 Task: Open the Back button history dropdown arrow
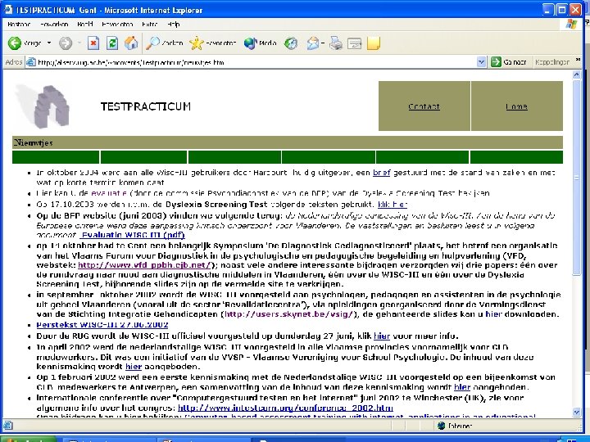click(x=49, y=43)
